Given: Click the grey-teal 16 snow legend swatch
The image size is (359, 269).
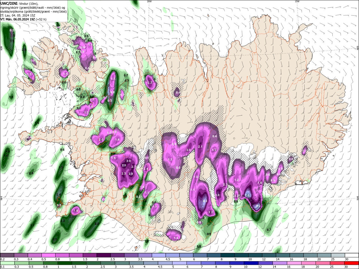Looking at the screenshot, I should pos(297,255).
